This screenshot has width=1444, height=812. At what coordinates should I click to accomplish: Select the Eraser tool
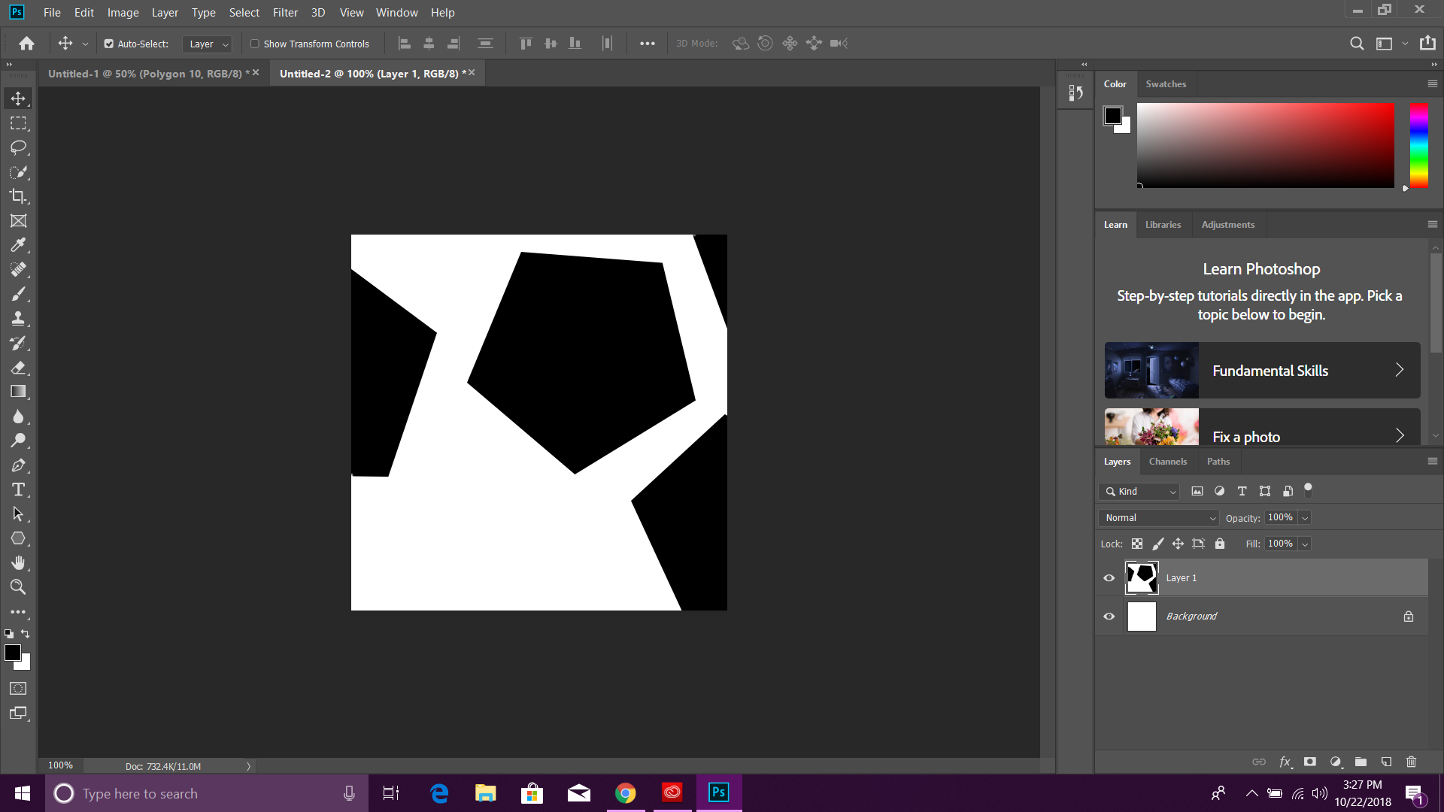point(19,368)
